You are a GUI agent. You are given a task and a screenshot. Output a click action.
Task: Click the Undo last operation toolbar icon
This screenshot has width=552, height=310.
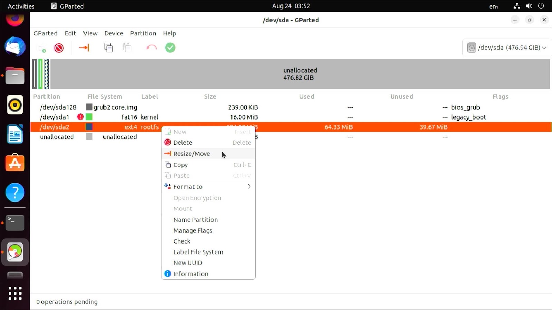coord(151,48)
